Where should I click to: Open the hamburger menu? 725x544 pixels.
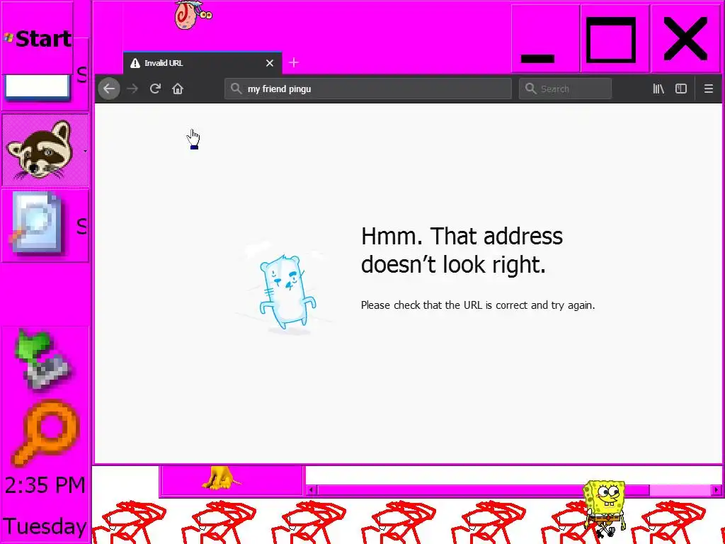pos(708,89)
